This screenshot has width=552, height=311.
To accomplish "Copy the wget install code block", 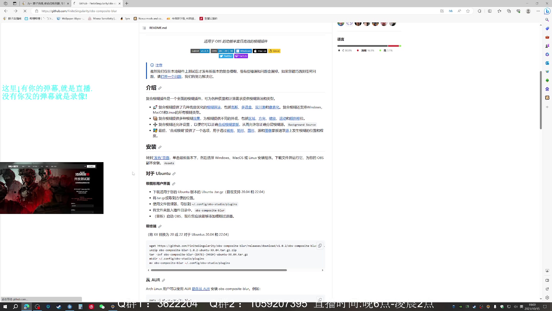I will point(320,246).
